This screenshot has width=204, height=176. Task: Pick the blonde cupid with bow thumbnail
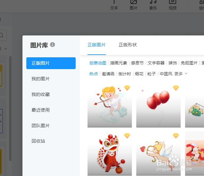coord(110,105)
